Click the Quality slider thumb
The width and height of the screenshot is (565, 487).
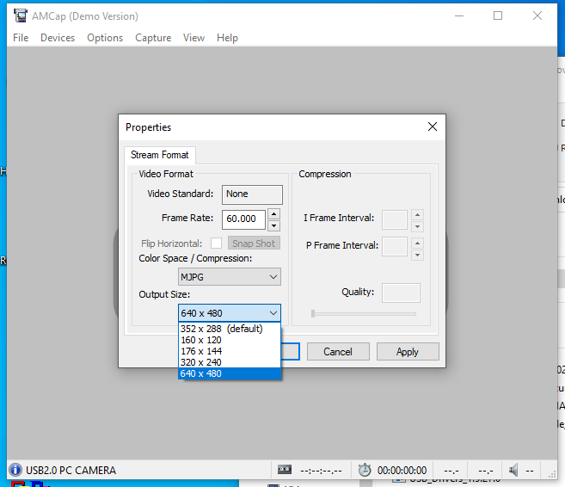pos(313,313)
